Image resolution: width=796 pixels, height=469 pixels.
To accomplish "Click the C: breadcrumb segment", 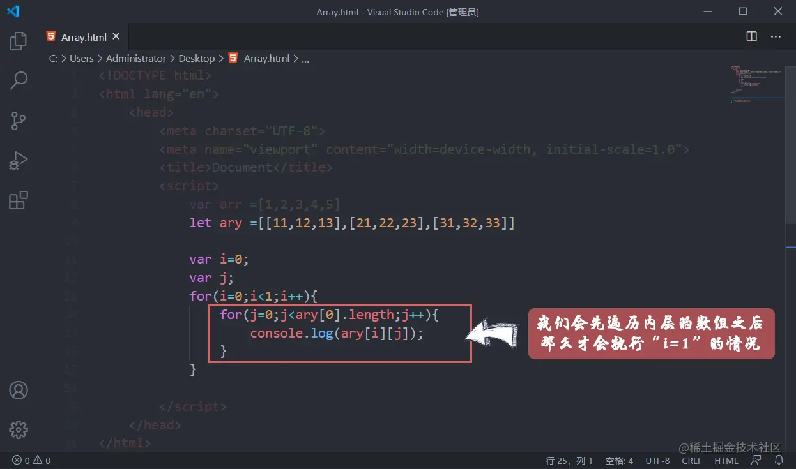I will pyautogui.click(x=53, y=58).
